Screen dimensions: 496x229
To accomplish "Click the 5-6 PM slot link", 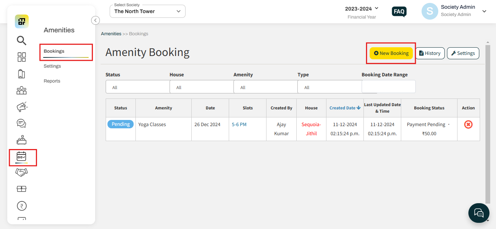I will [239, 124].
